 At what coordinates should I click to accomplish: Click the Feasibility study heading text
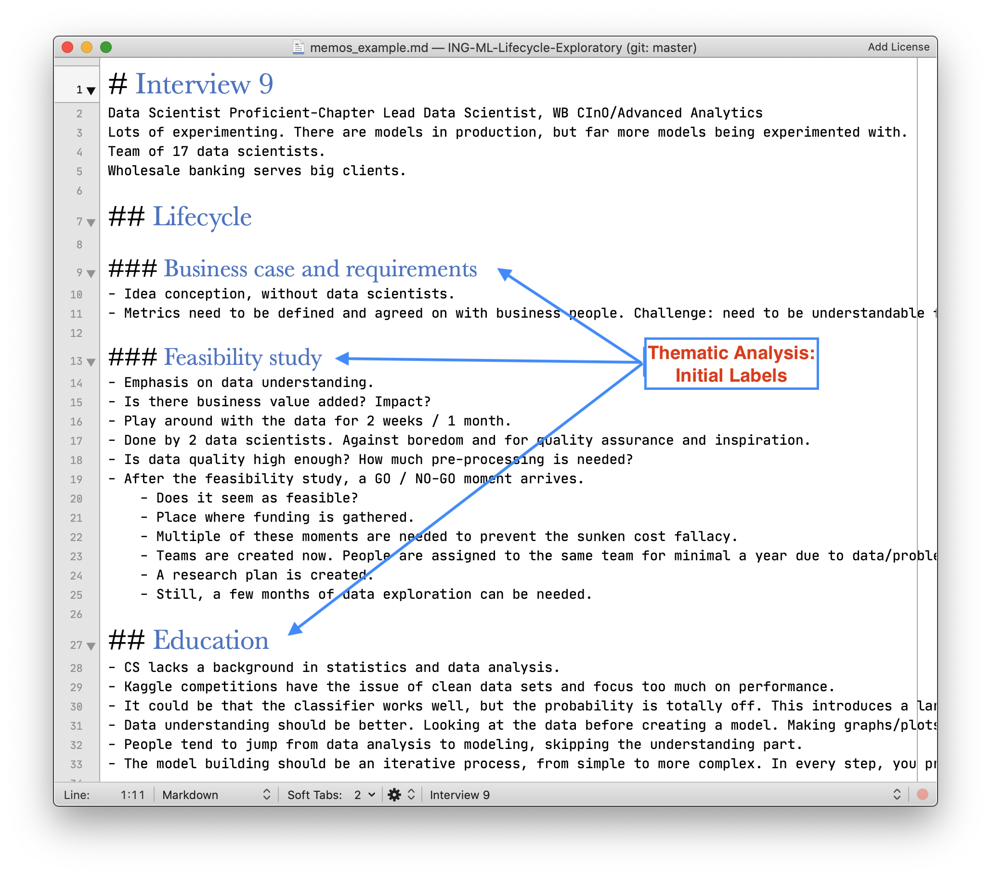242,358
